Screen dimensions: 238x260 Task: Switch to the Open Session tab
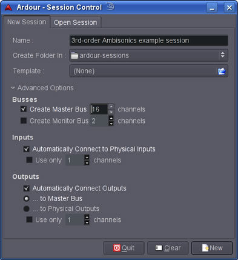(x=76, y=22)
